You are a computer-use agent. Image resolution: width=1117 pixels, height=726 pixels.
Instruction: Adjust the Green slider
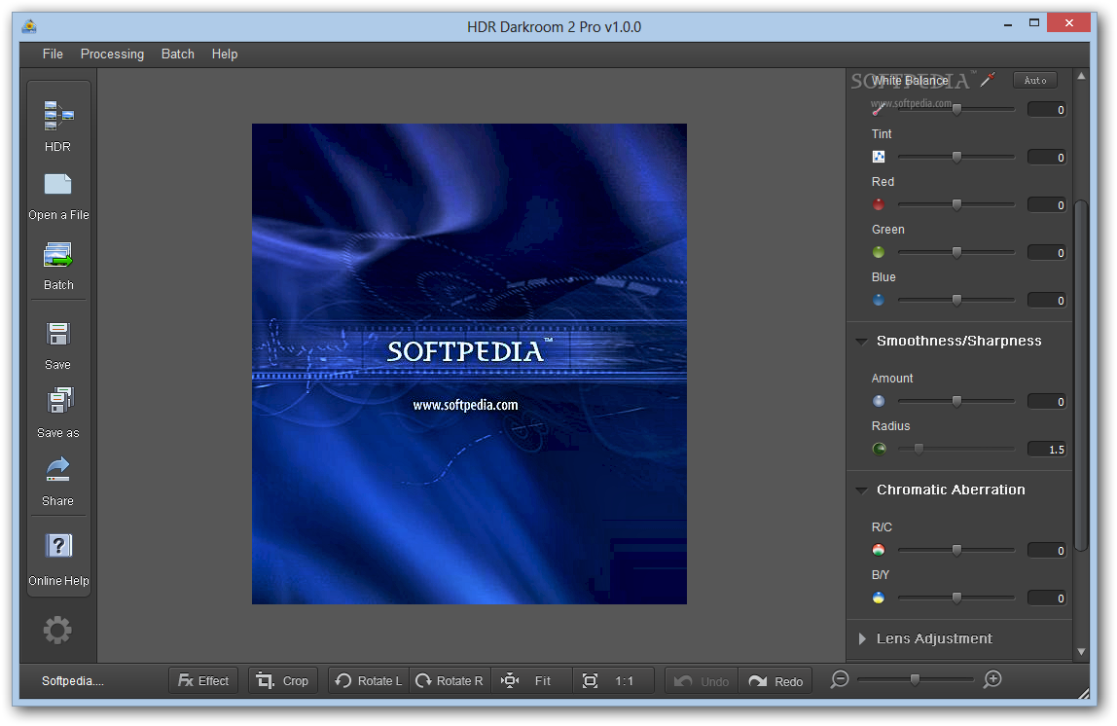(956, 252)
